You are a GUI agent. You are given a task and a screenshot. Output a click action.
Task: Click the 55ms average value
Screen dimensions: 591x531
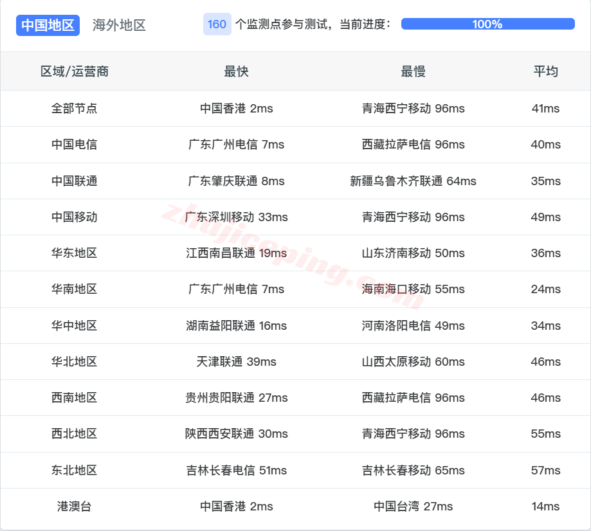click(x=545, y=434)
